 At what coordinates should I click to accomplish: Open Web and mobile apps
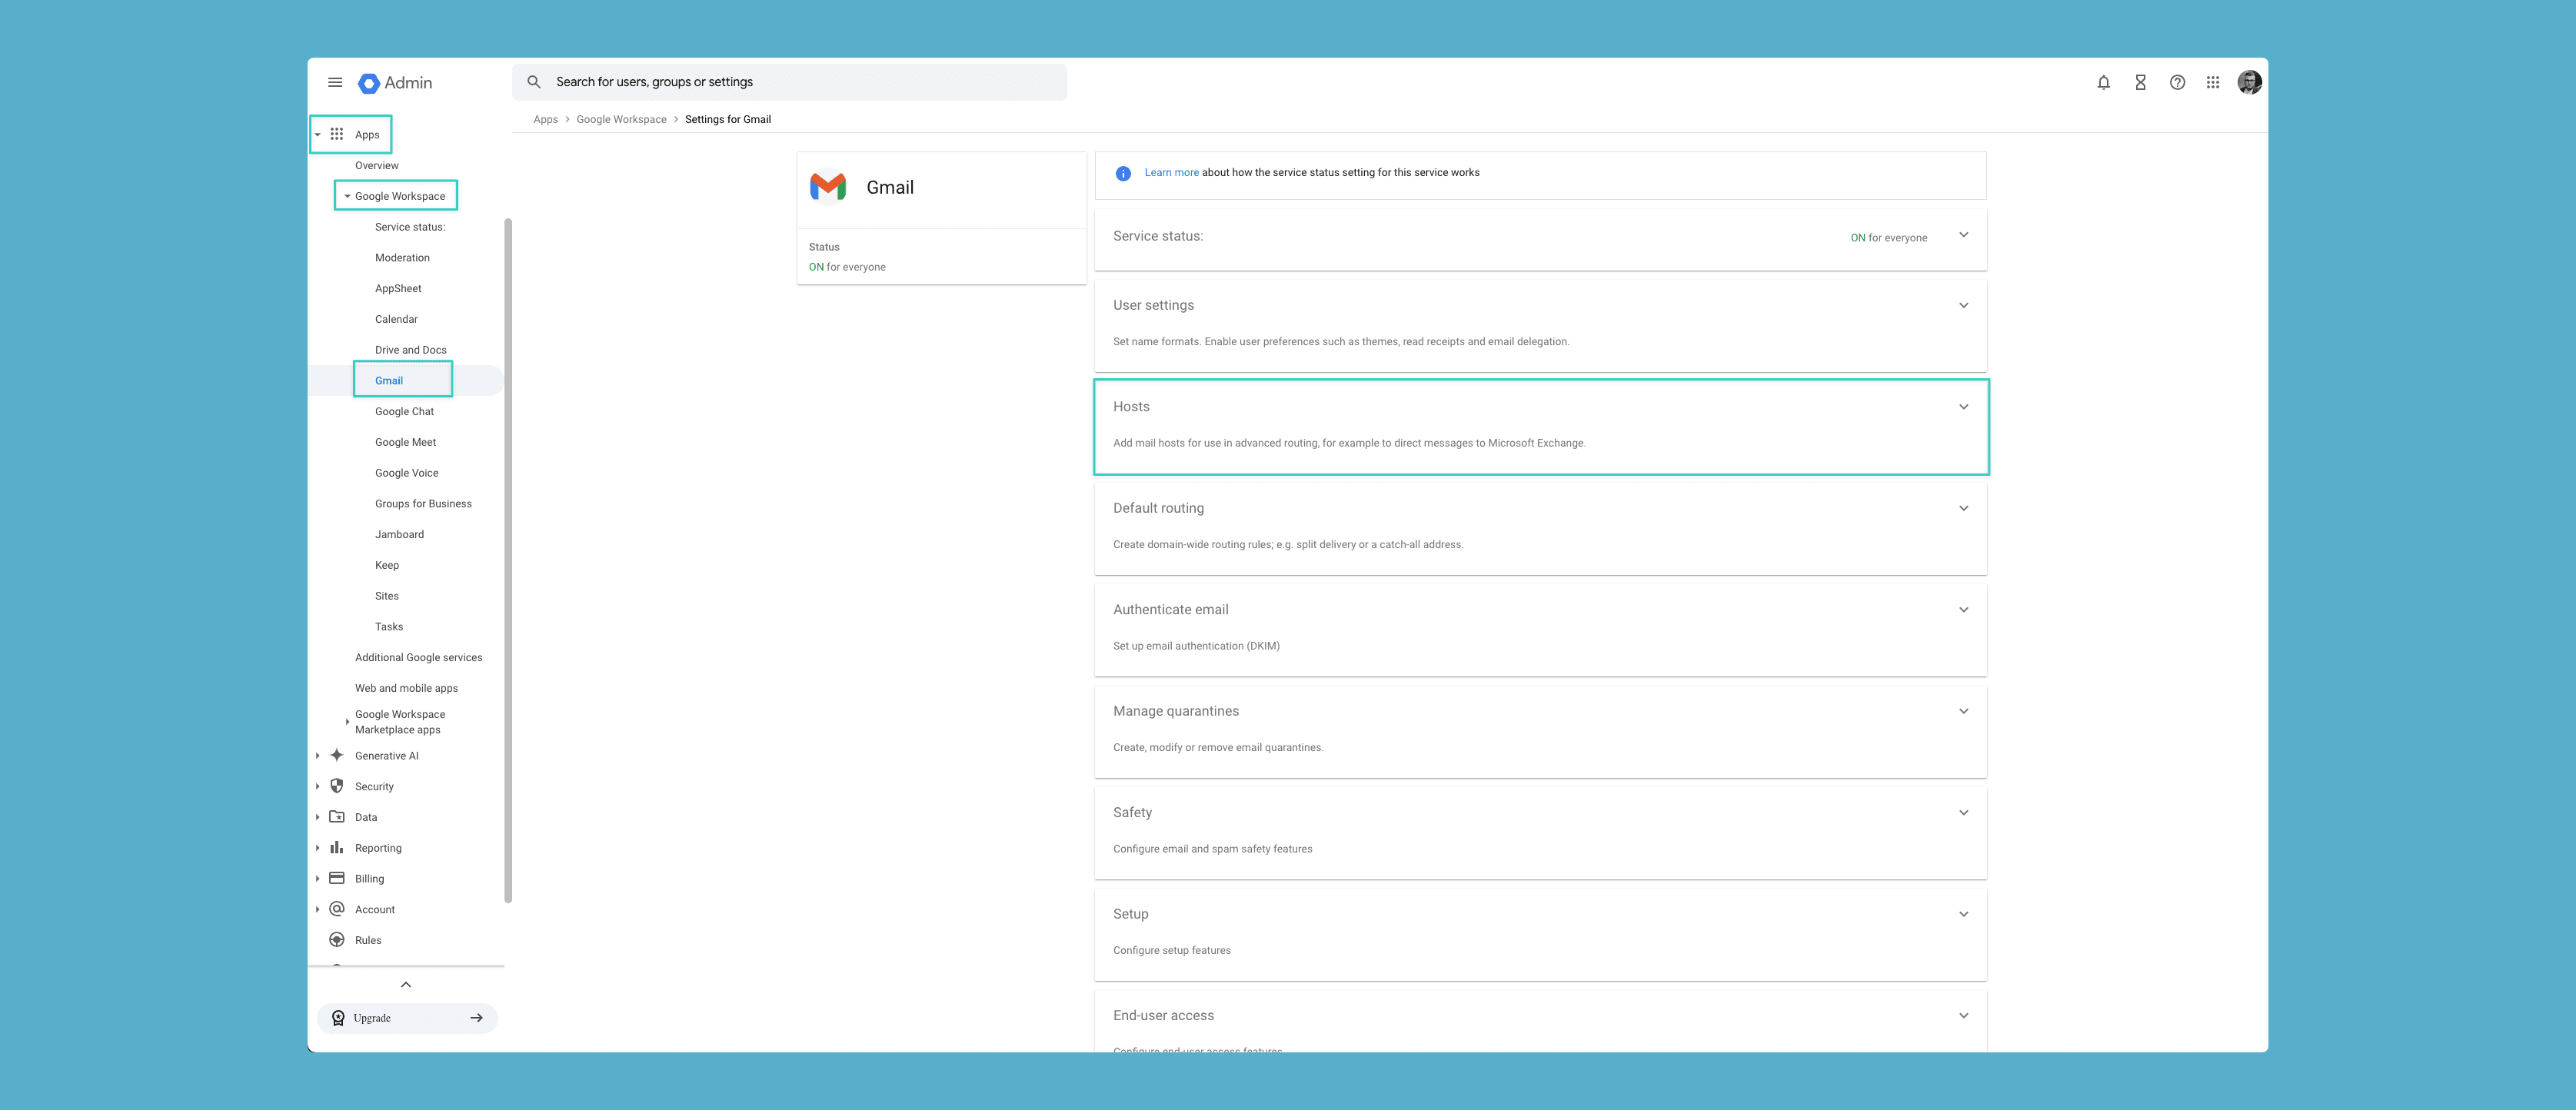click(406, 688)
